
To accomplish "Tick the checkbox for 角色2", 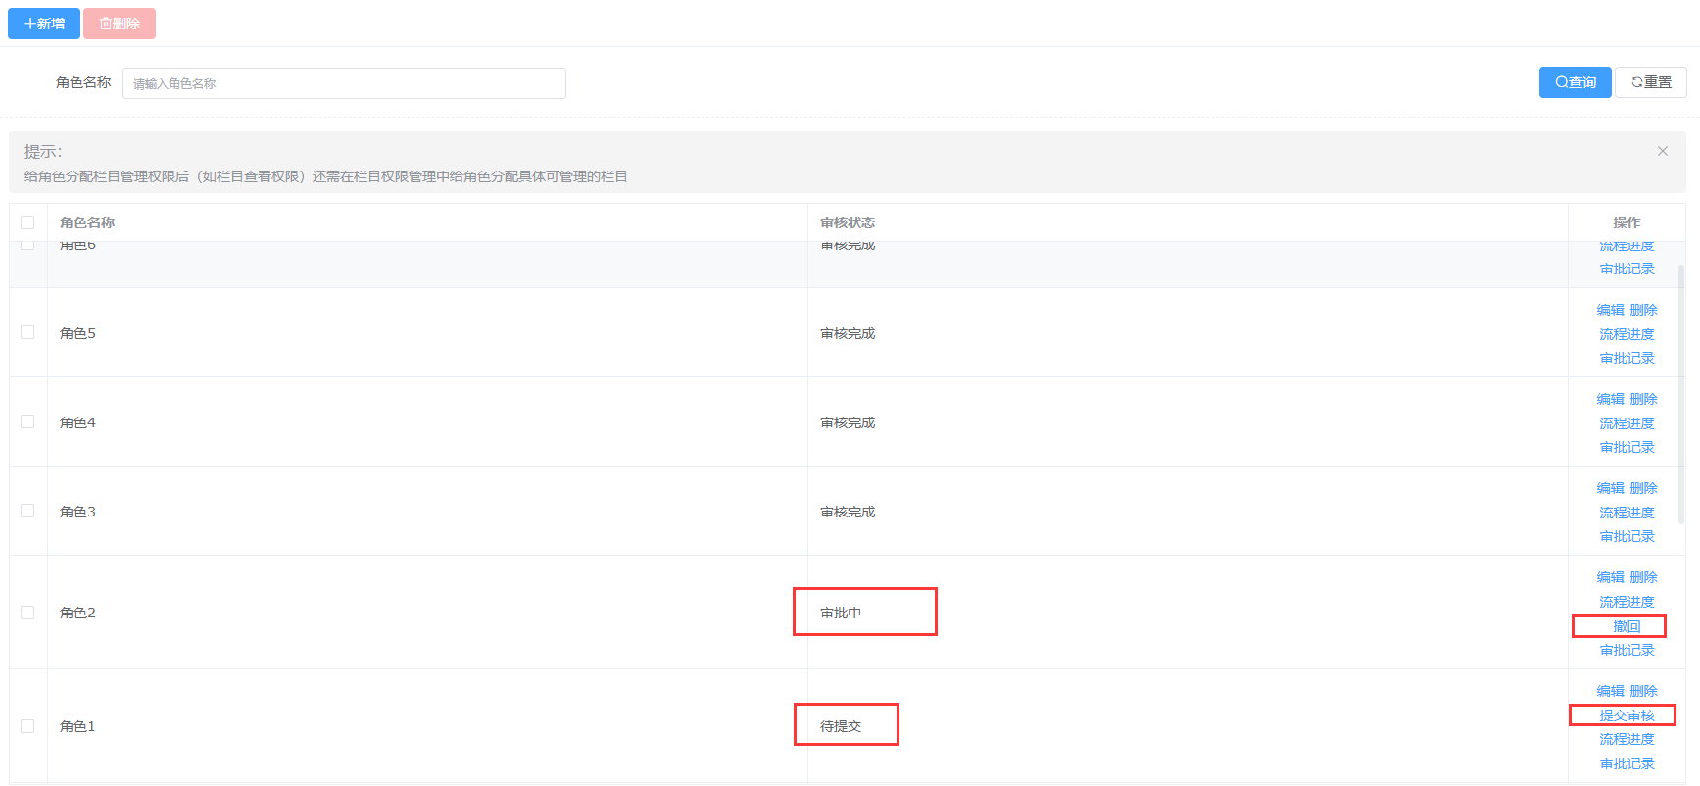I will pyautogui.click(x=27, y=613).
